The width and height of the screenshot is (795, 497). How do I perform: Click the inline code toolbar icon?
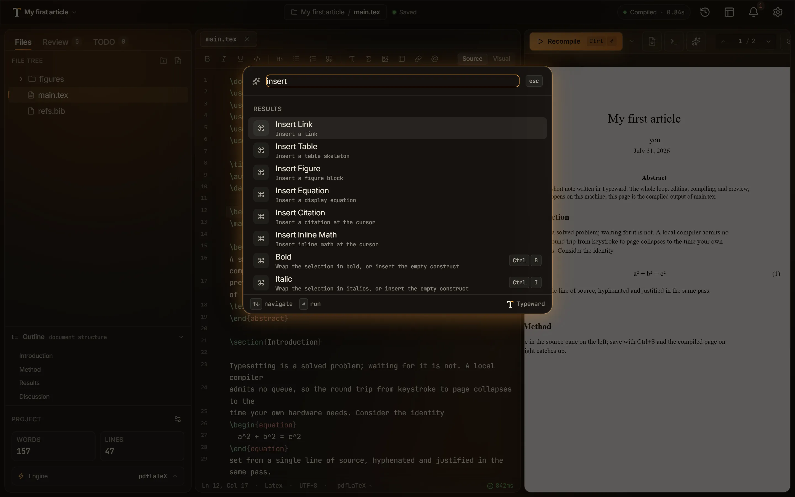(x=257, y=59)
